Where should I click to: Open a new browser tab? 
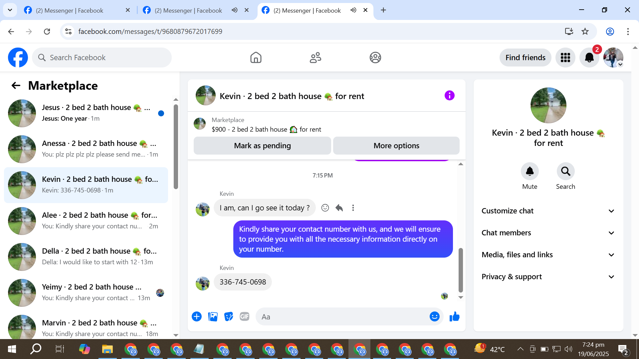383,10
